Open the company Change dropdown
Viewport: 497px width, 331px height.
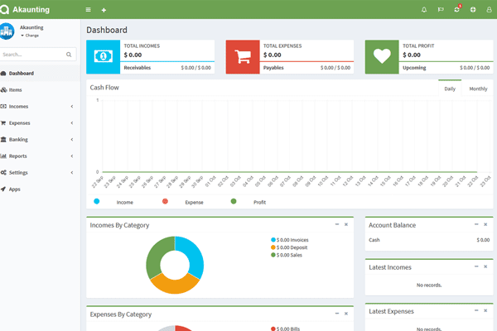click(31, 36)
